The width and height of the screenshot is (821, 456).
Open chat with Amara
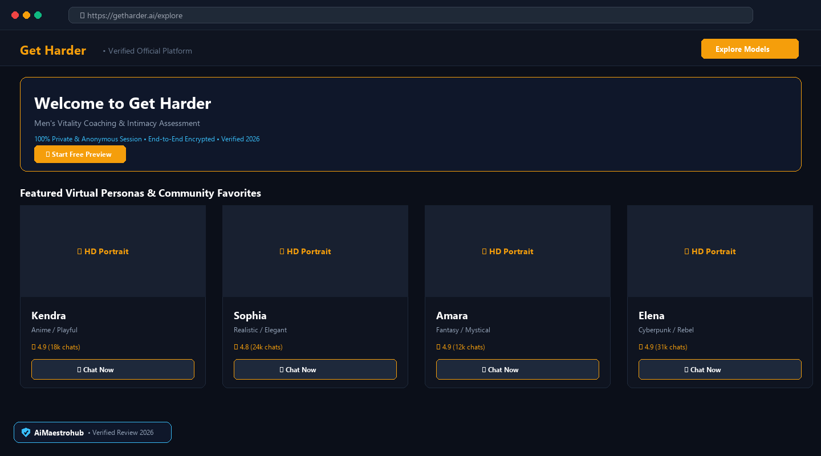tap(518, 369)
